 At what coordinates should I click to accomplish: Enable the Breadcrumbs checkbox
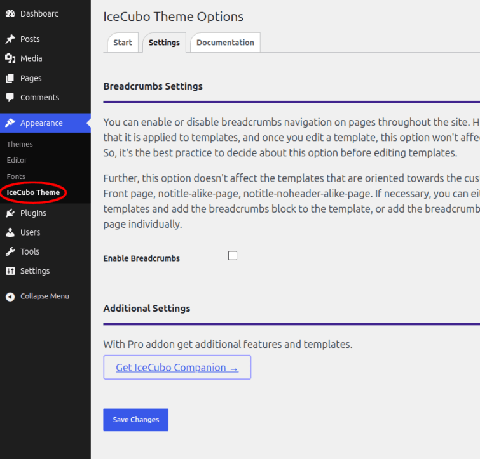coord(233,255)
